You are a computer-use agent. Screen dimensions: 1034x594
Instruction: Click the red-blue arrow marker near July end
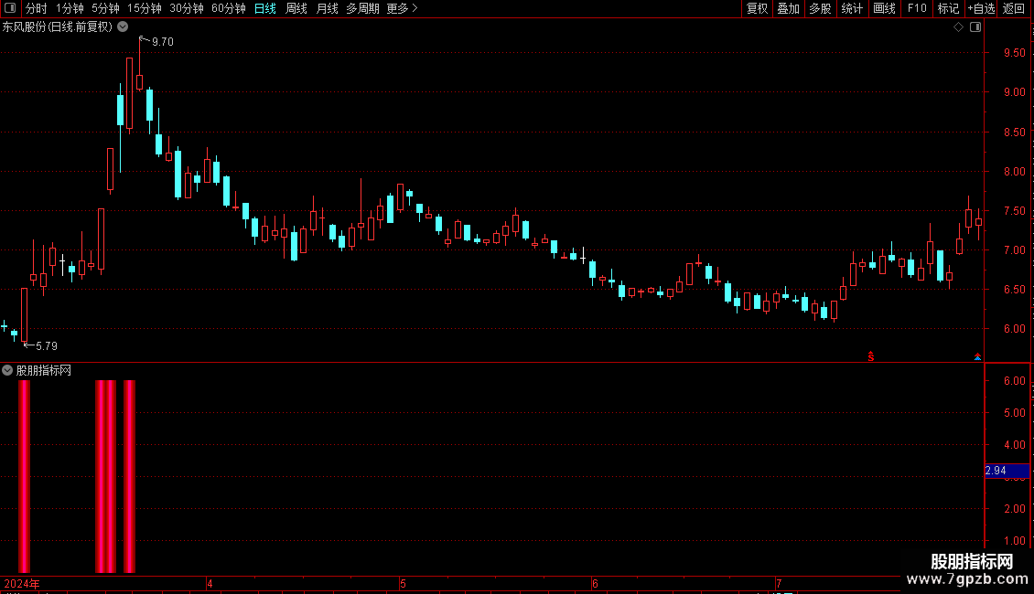[977, 357]
